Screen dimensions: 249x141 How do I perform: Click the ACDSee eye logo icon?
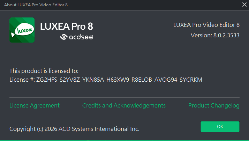tap(63, 37)
